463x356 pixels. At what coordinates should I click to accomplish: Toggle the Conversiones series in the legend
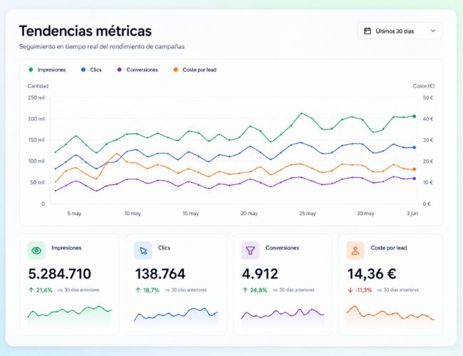(x=137, y=70)
